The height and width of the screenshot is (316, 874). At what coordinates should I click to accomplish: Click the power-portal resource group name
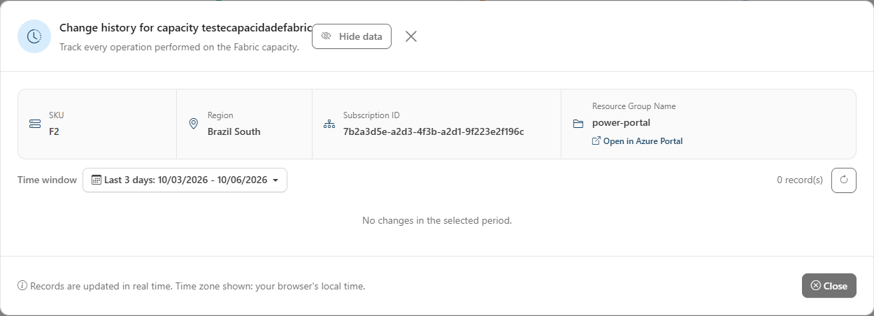point(622,122)
